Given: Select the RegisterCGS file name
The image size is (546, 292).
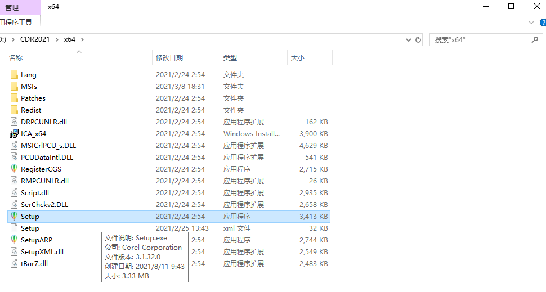Looking at the screenshot, I should click(x=41, y=169).
